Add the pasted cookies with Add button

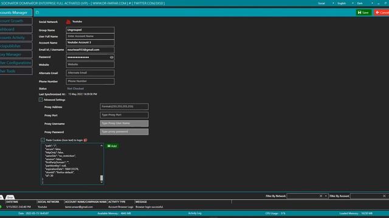point(112,146)
